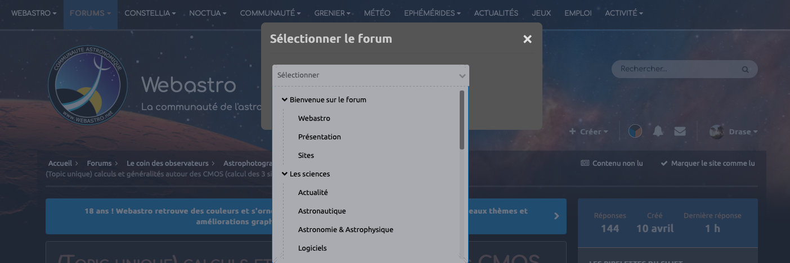Click the banner's right arrow icon
Image resolution: width=790 pixels, height=263 pixels.
(556, 216)
